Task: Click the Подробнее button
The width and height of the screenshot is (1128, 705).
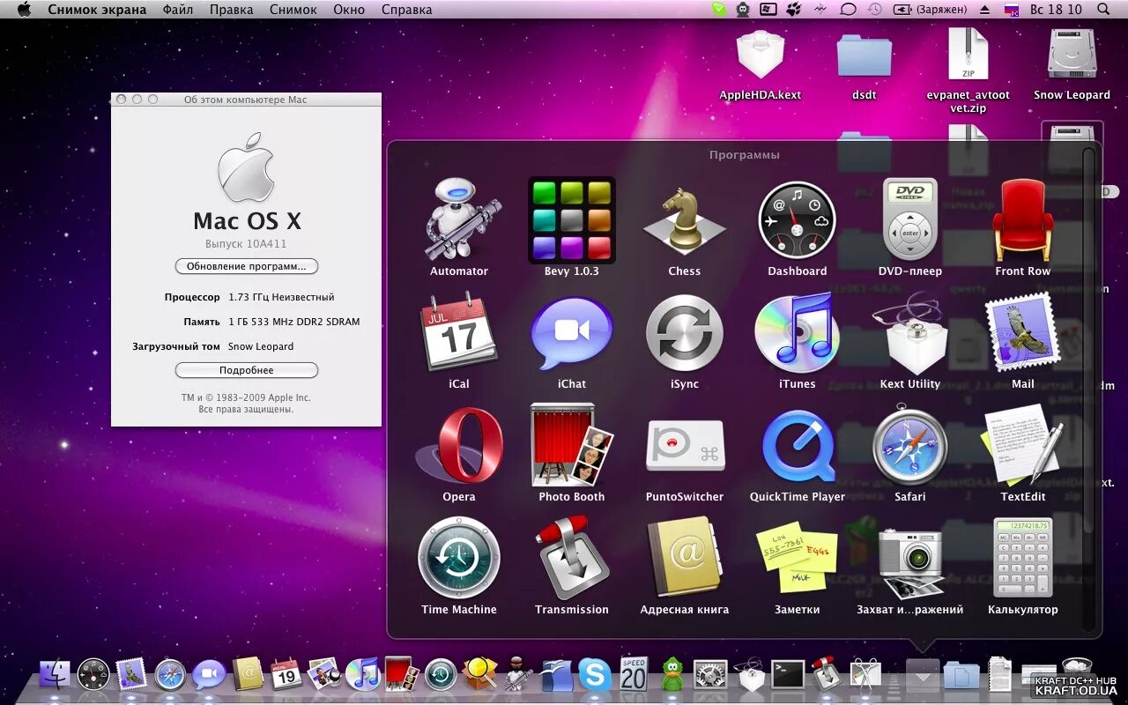Action: 246,370
